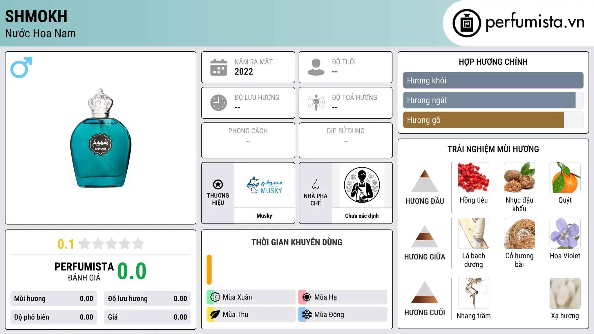Image resolution: width=594 pixels, height=334 pixels.
Task: Click the star badge icon above Thương hiệu
Action: click(x=218, y=184)
